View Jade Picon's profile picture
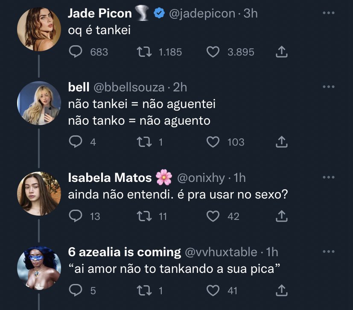Viewport: 353px width, 310px height. tap(39, 29)
